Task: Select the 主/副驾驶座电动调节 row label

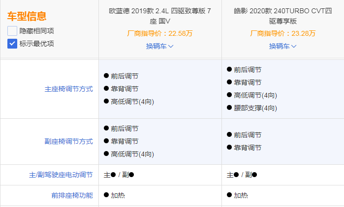Action: [61, 175]
